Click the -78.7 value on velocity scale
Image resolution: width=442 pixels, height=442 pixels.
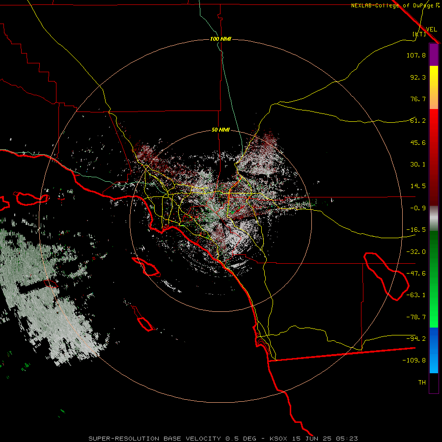coord(416,317)
